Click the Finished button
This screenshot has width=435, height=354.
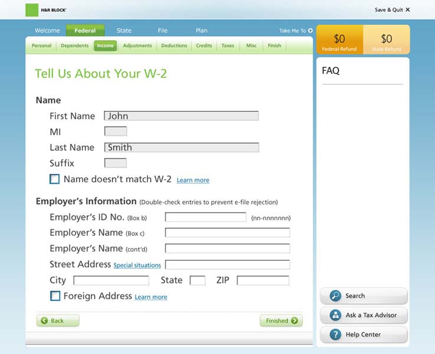tap(281, 321)
